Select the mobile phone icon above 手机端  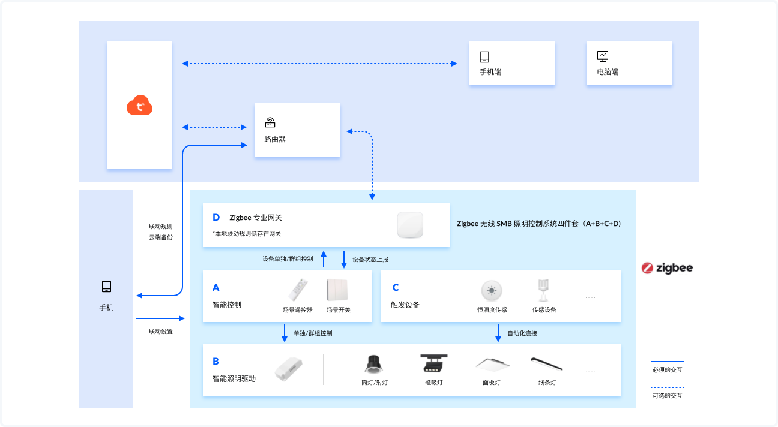click(484, 57)
